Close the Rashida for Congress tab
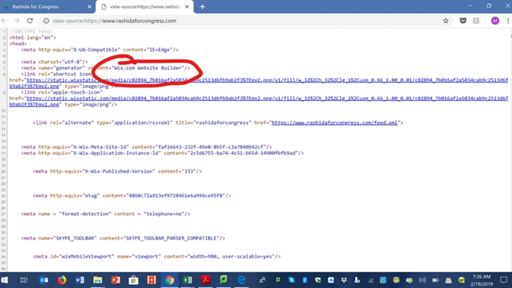Screen dimensions: 512x288 tap(89, 7)
